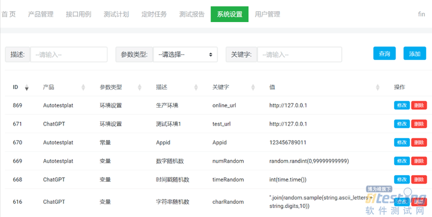Edit the test_url row with 修改

point(402,124)
